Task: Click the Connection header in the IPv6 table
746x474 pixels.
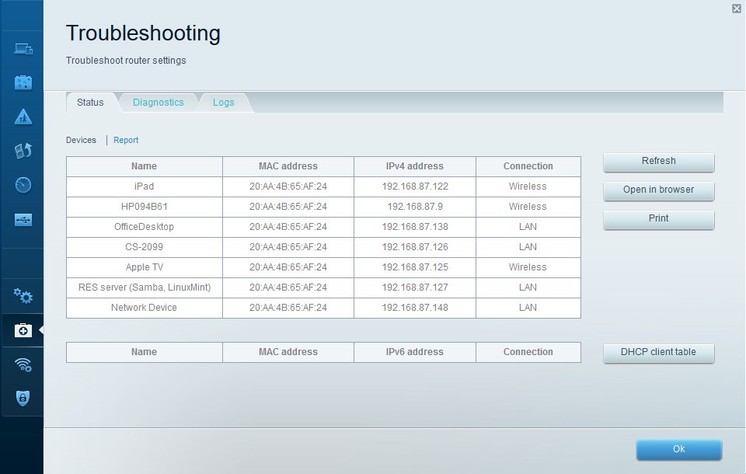Action: click(x=528, y=352)
